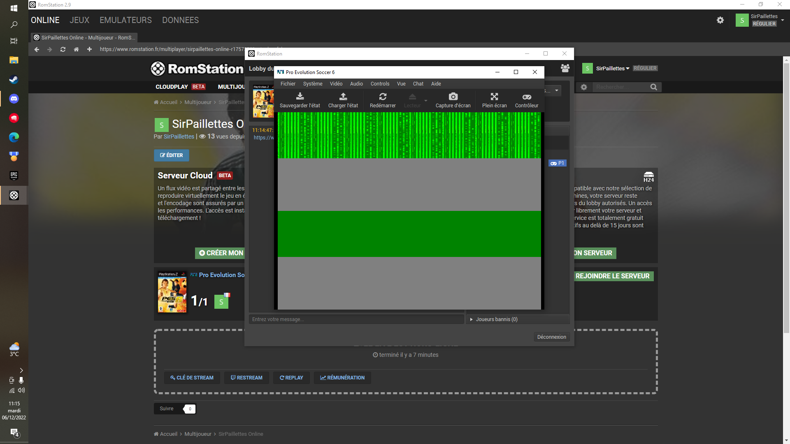The height and width of the screenshot is (444, 790).
Task: Open the Vidéo menu
Action: (336, 84)
